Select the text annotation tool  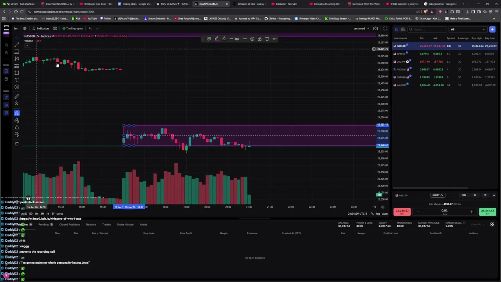pos(17,80)
